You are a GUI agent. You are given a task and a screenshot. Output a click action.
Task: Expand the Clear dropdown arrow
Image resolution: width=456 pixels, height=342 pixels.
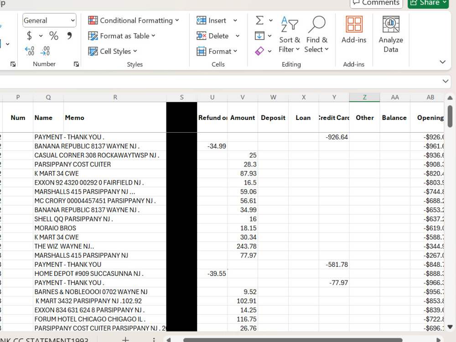(269, 51)
